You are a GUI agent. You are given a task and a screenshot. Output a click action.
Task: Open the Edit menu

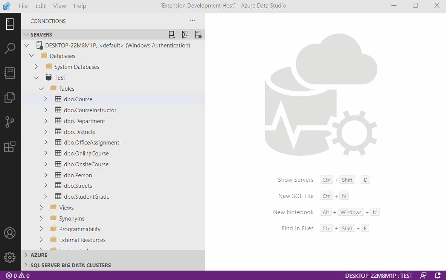click(x=41, y=6)
